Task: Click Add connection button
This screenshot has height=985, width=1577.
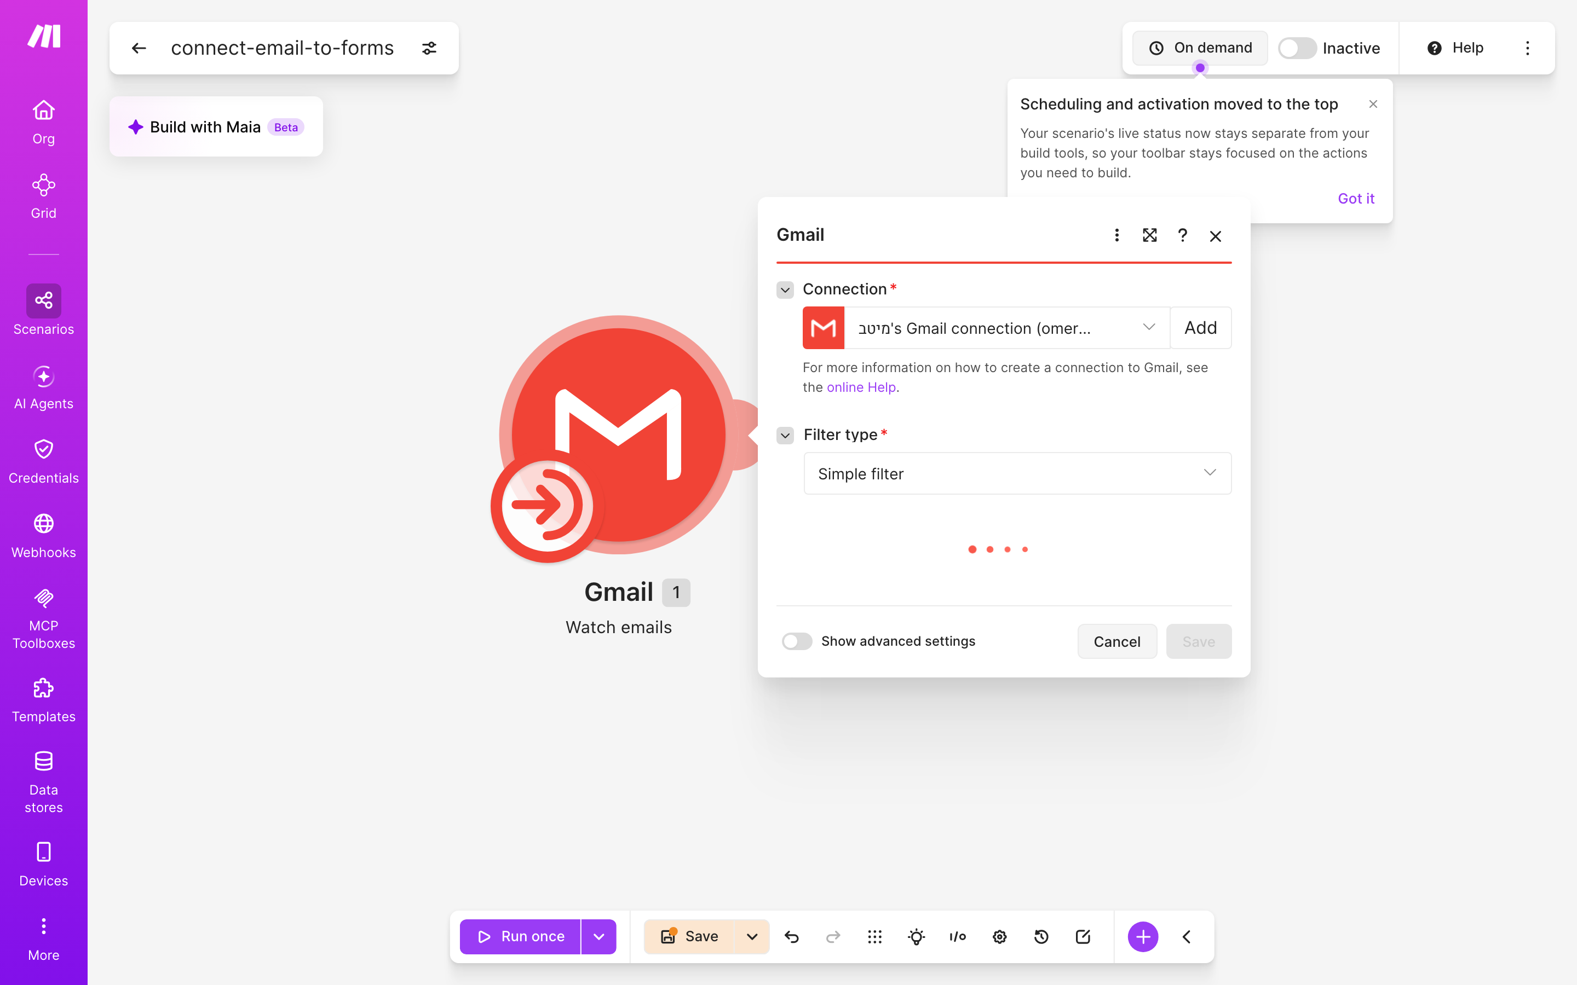Action: (x=1200, y=328)
